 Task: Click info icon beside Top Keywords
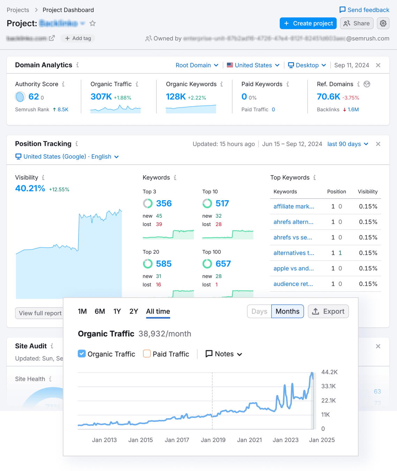[314, 178]
